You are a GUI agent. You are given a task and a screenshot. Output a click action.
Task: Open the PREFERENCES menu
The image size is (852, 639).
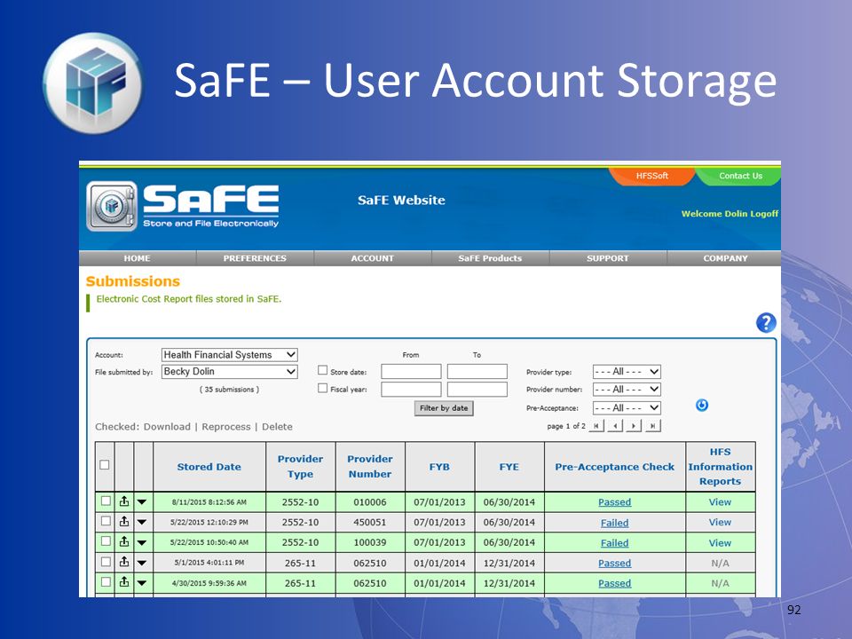pyautogui.click(x=255, y=258)
